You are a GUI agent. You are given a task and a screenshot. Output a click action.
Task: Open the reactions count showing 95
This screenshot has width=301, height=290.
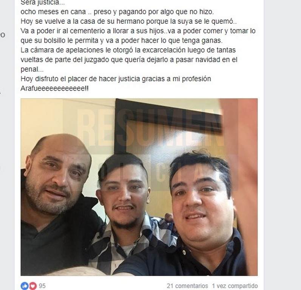tap(42, 286)
